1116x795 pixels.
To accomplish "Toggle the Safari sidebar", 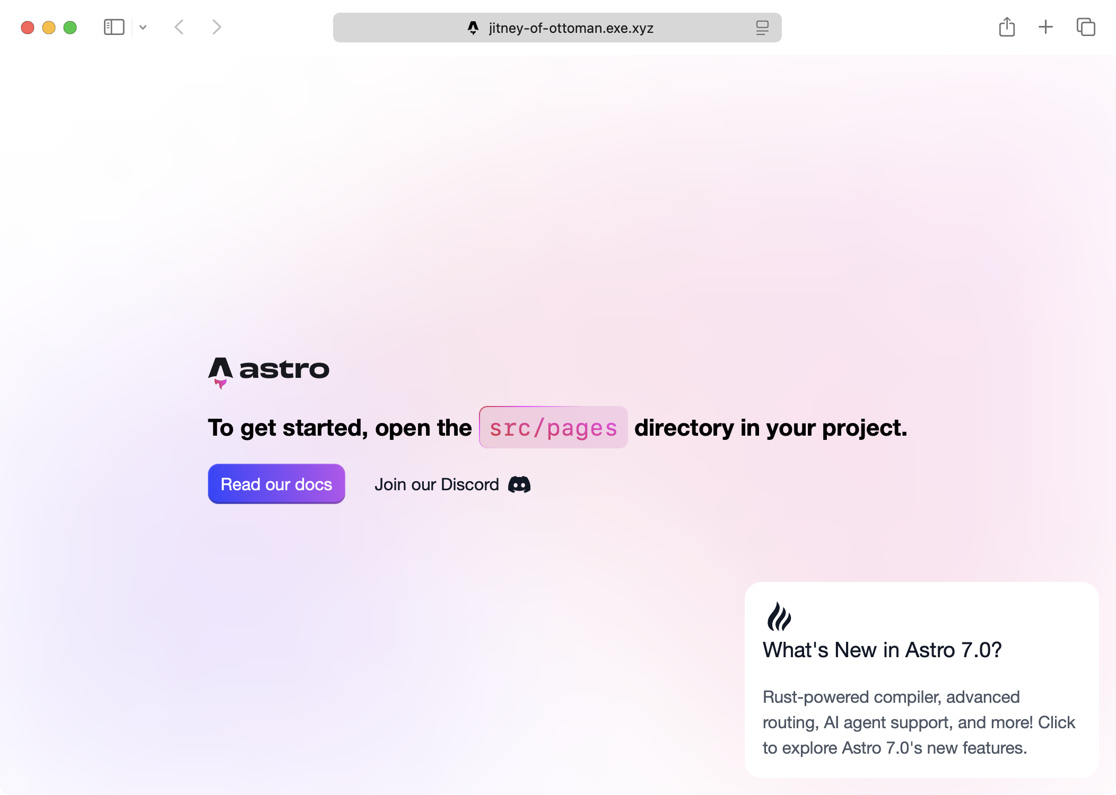I will (114, 27).
